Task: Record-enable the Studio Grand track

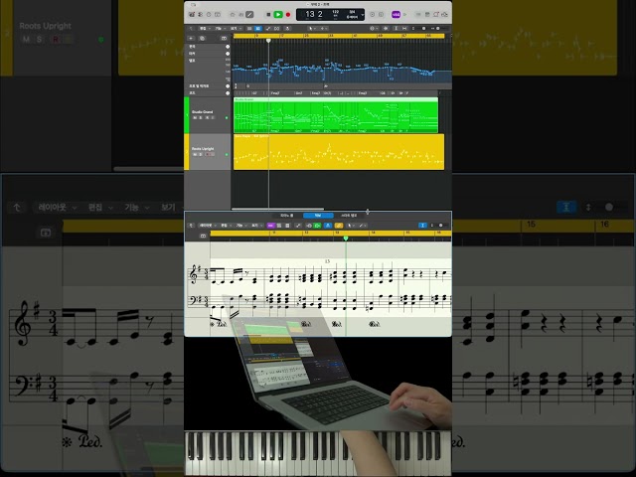Action: [208, 117]
